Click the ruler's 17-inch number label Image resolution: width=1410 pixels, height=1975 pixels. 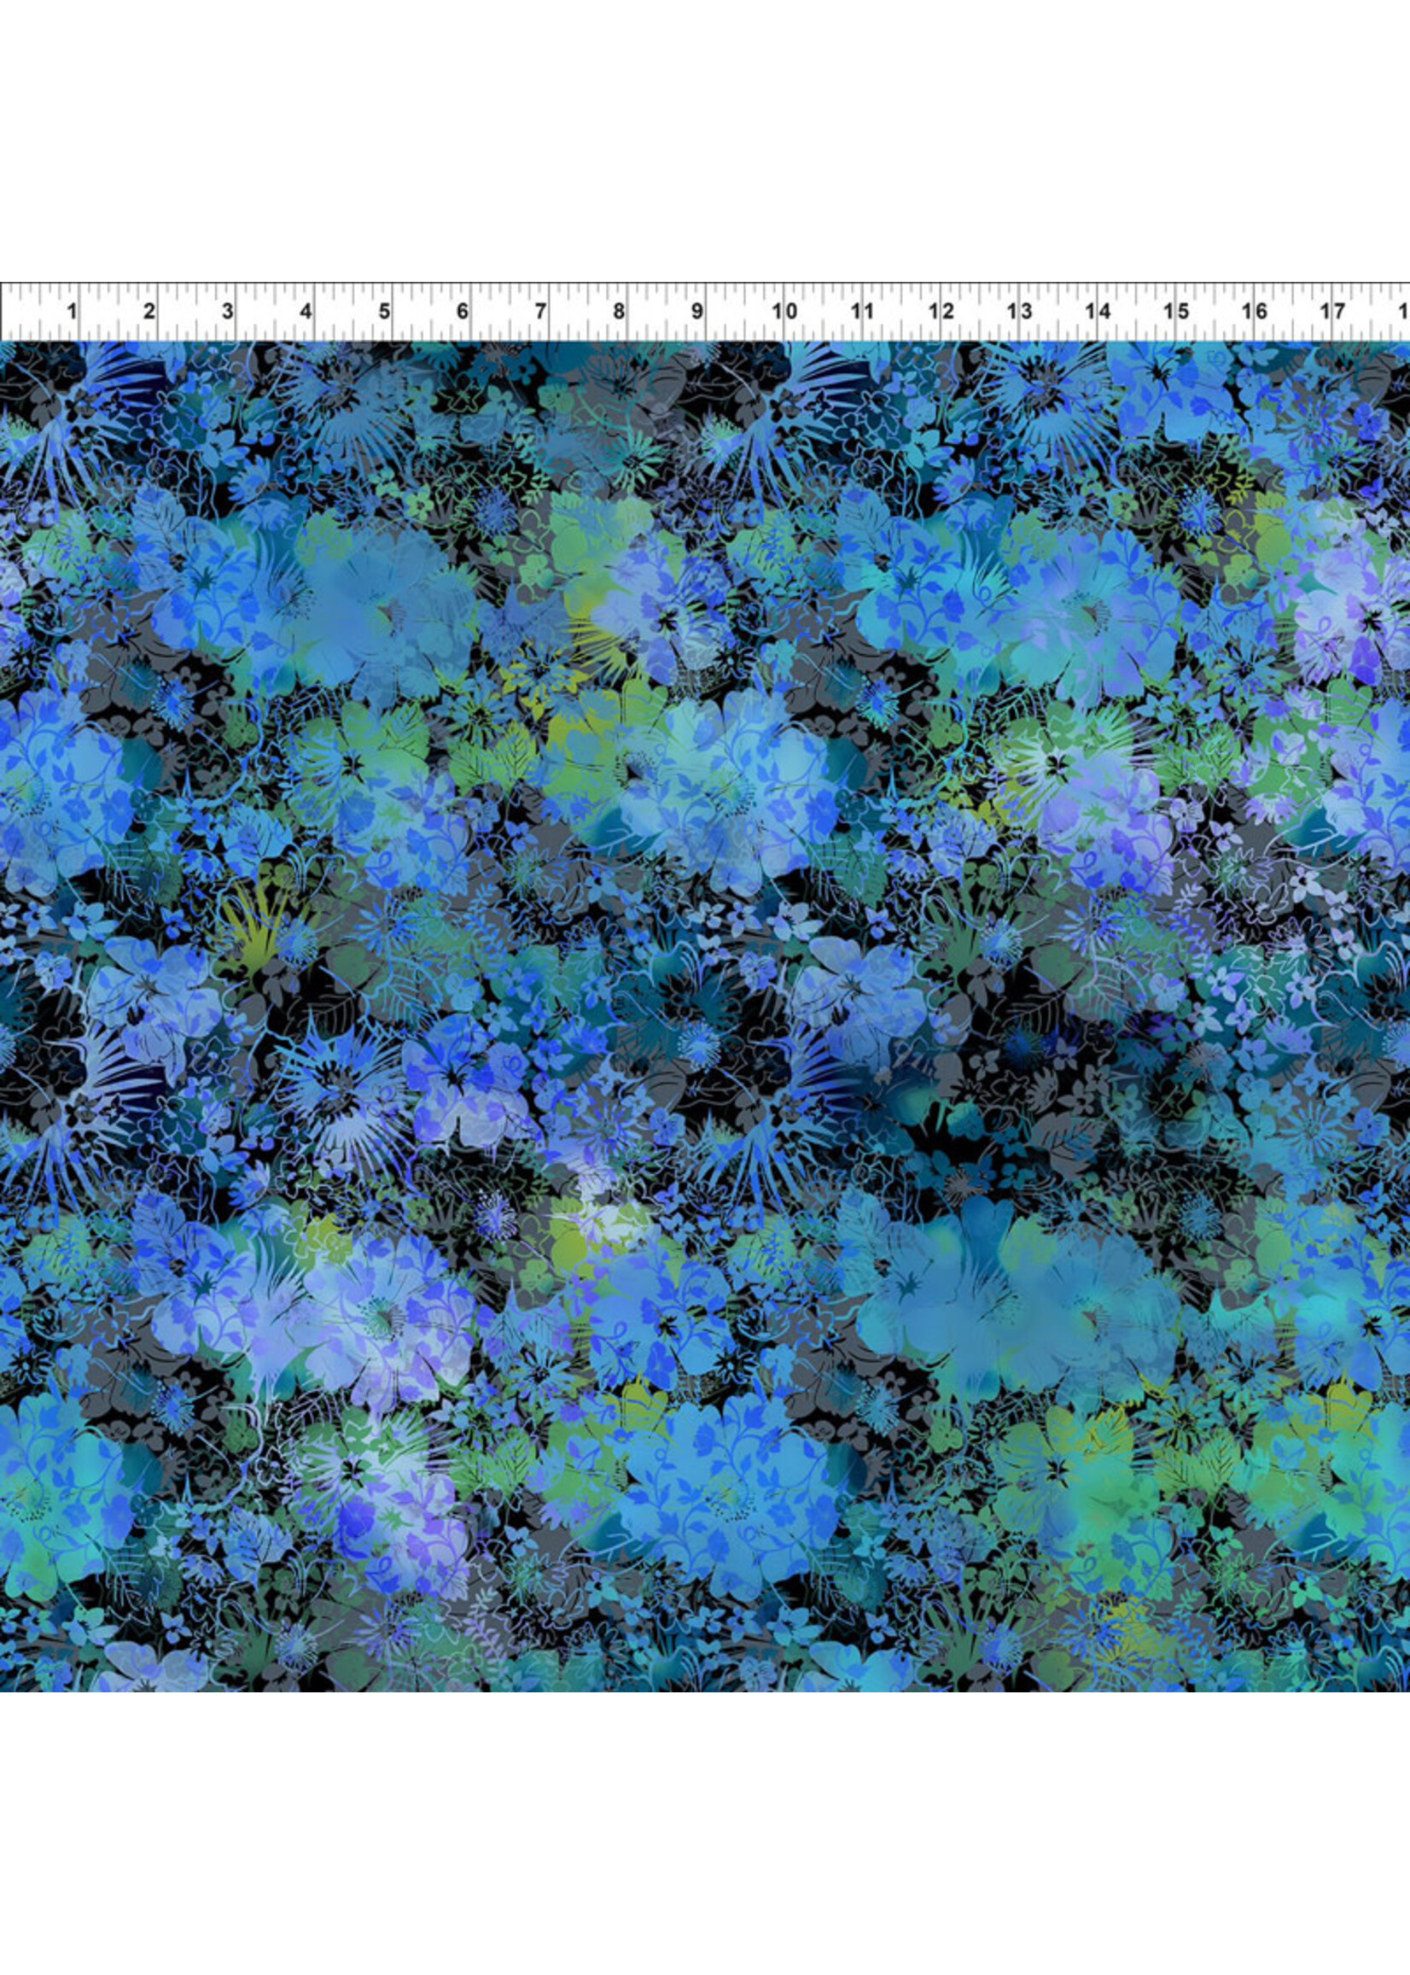point(1332,310)
